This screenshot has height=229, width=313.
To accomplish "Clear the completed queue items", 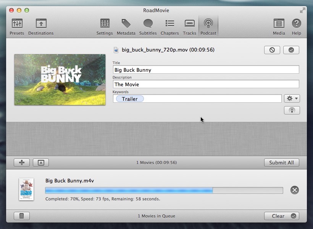I will (281, 216).
